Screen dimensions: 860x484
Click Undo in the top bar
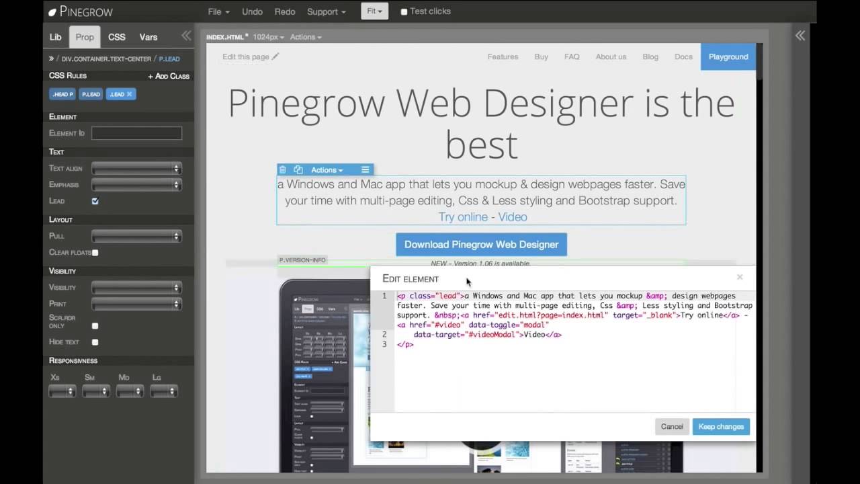click(252, 11)
